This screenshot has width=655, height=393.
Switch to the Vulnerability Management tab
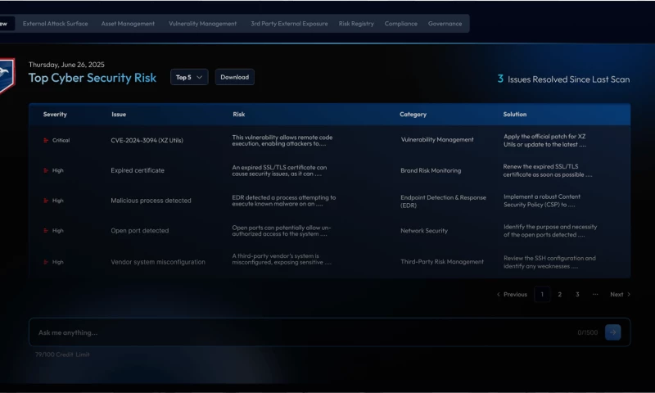pos(202,24)
